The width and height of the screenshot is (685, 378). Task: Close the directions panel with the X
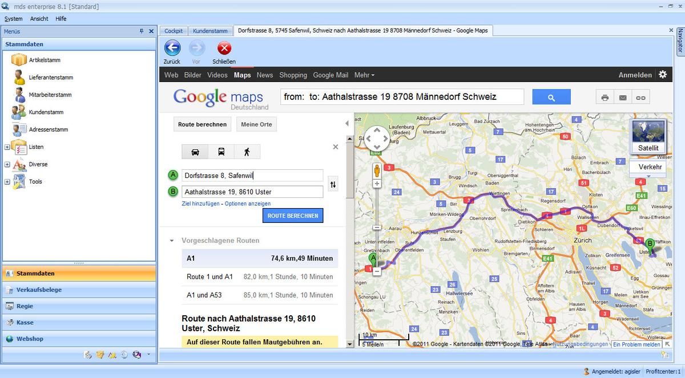coord(336,147)
